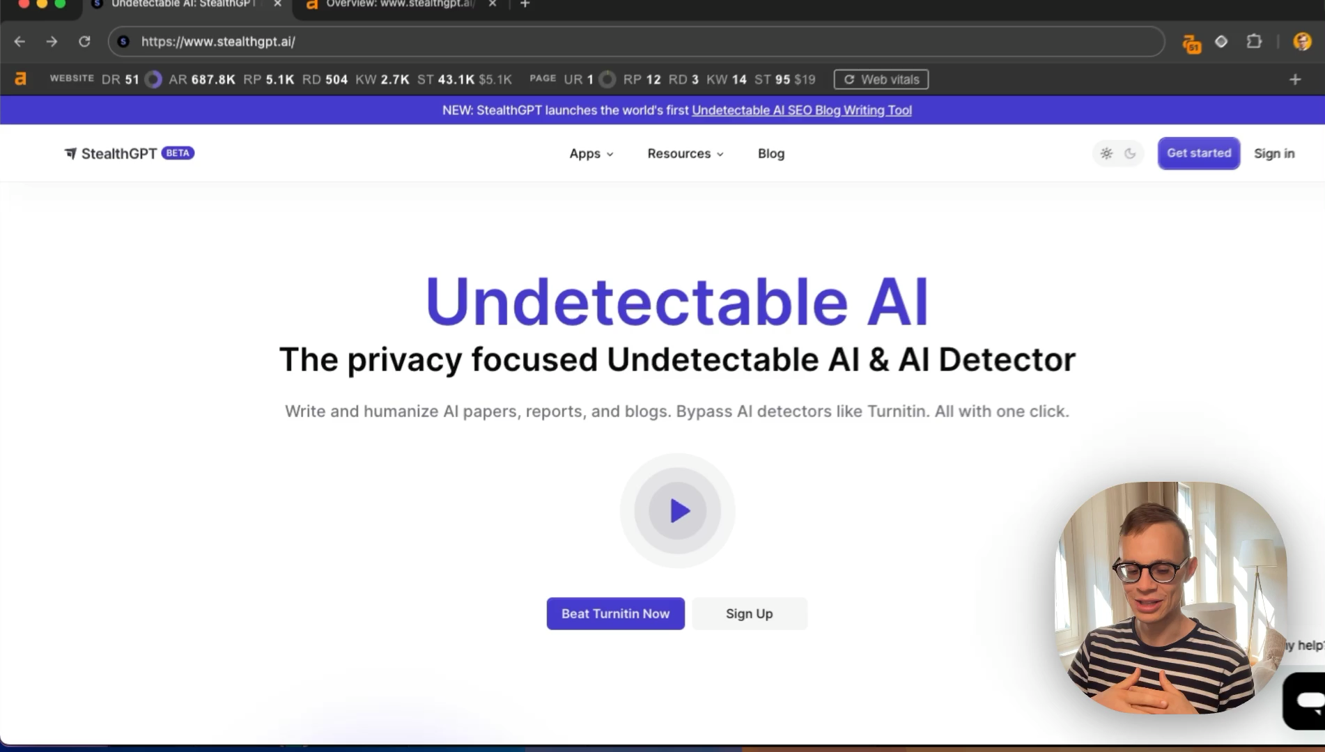Open the browser profile avatar
The image size is (1325, 752).
tap(1302, 42)
